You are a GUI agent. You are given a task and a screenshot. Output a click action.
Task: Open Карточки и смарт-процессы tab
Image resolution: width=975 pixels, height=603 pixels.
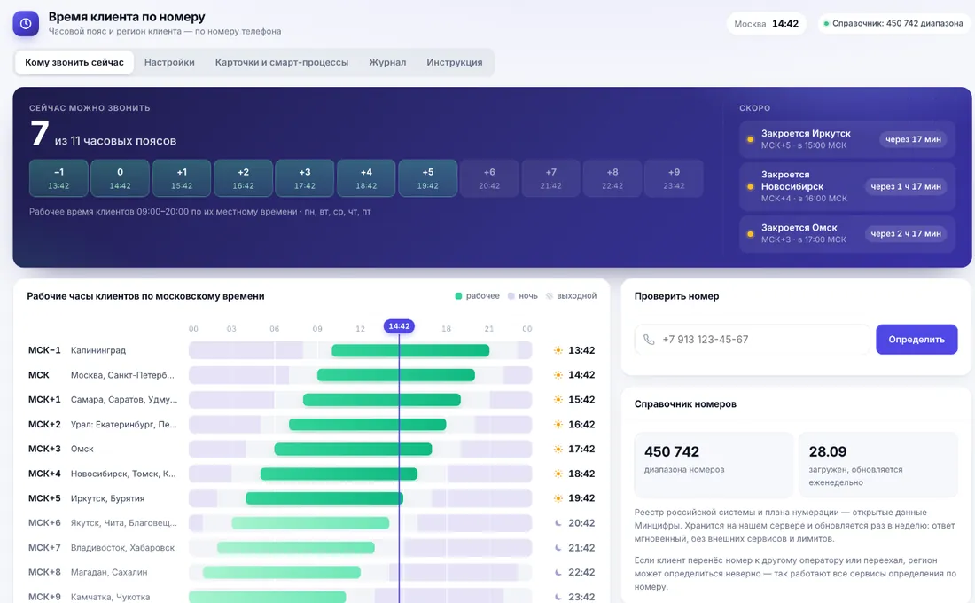[x=282, y=62]
